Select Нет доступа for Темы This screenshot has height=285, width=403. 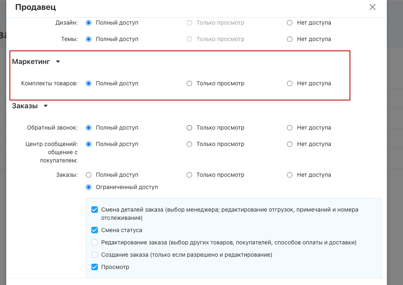(290, 39)
